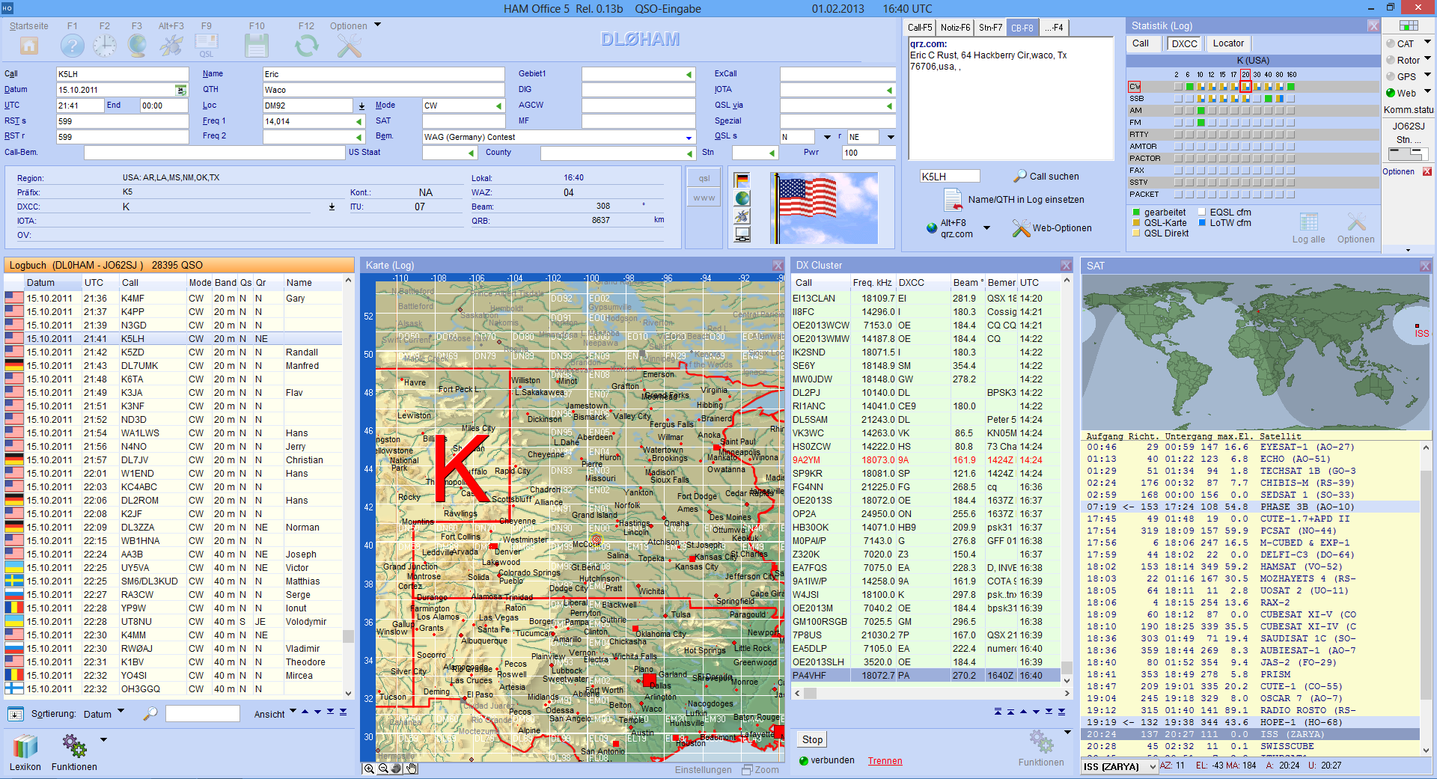Open the F1 help icon

pos(73,46)
